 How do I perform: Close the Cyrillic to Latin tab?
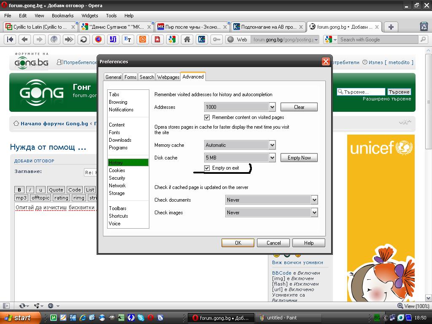click(73, 27)
